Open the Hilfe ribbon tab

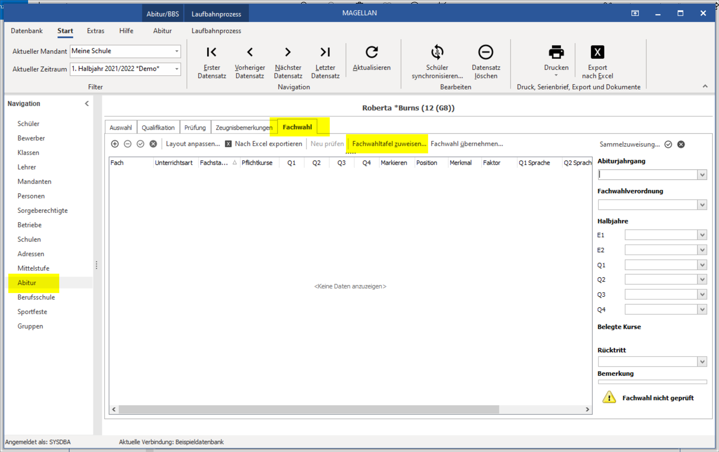click(x=126, y=31)
